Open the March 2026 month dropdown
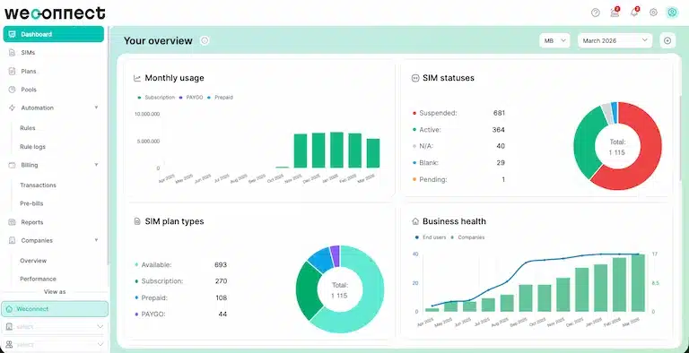Viewport: 689px width, 353px height. point(615,41)
